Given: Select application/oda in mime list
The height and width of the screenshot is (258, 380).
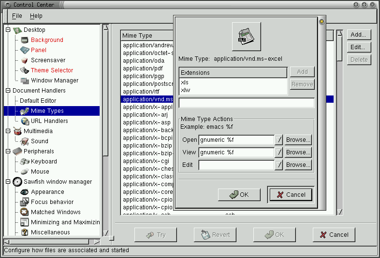Looking at the screenshot, I should click(x=147, y=61).
